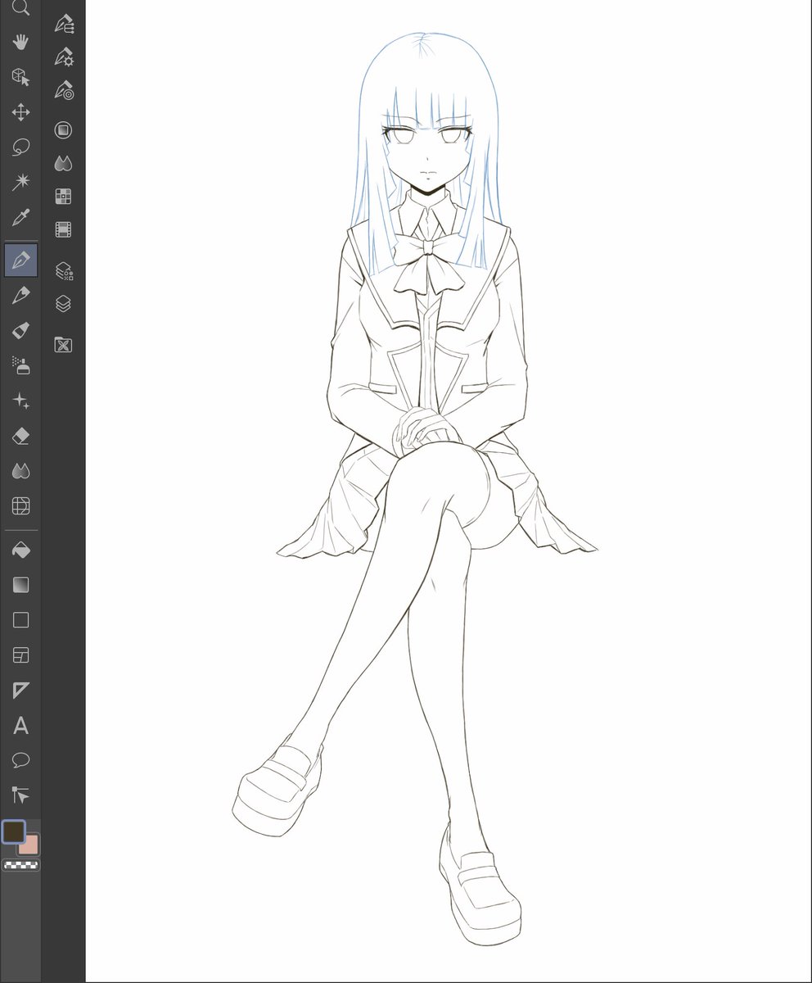Open the Sub Tool palette
The image size is (812, 983).
(x=64, y=25)
